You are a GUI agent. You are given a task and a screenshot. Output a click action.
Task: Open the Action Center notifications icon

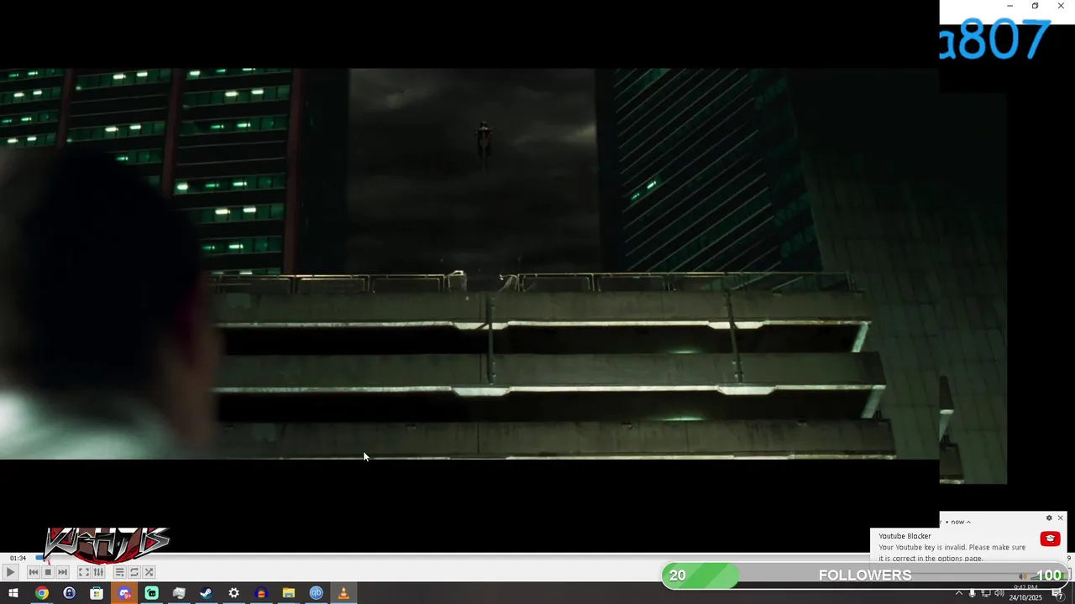click(x=1057, y=593)
